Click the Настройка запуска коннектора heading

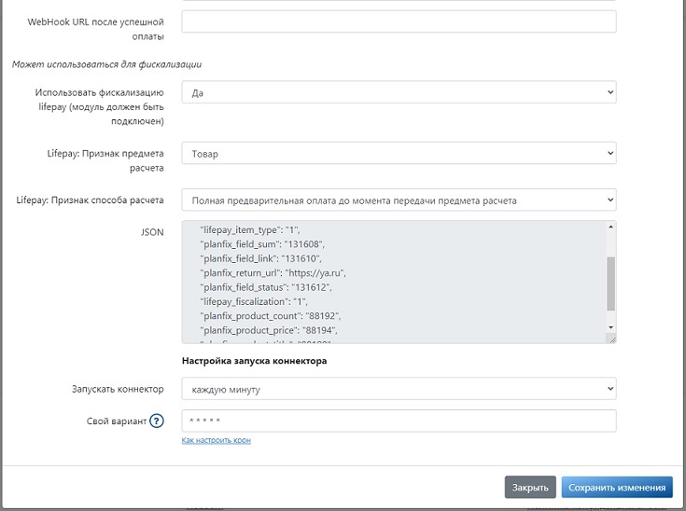tap(254, 361)
